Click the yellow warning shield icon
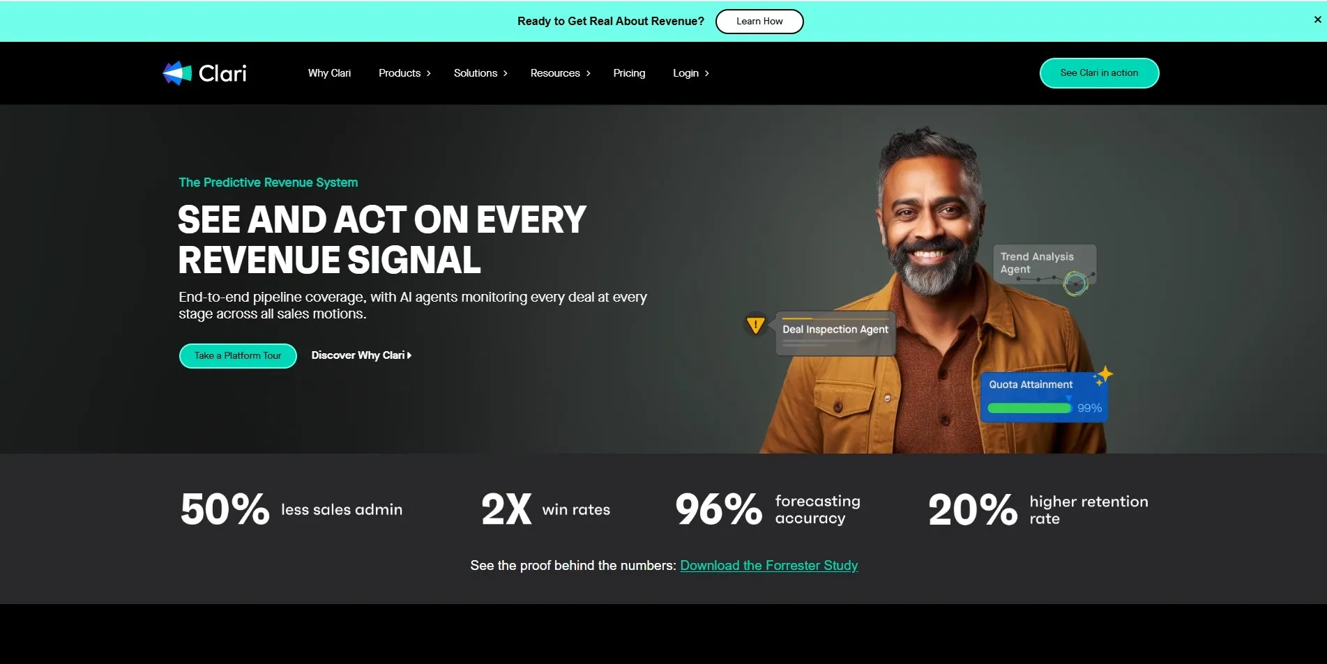The height and width of the screenshot is (664, 1327). [755, 325]
